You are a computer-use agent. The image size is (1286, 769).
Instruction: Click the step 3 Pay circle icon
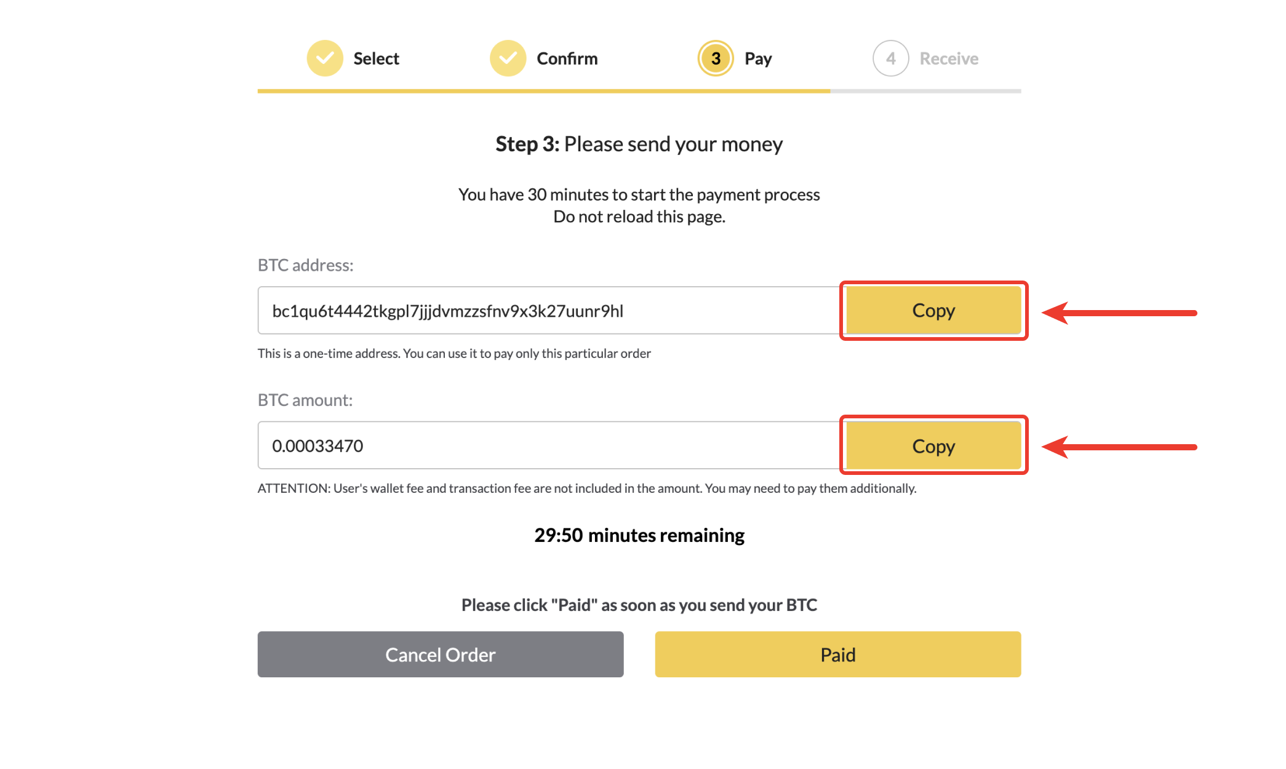point(715,58)
